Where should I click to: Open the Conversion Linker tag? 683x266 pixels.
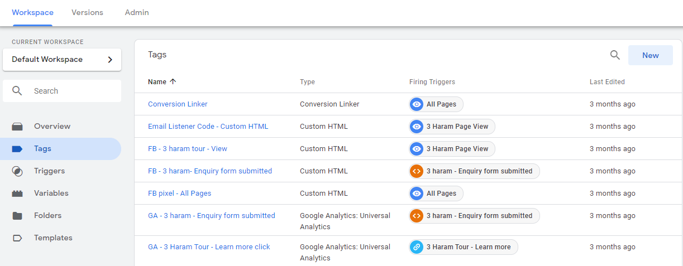point(178,104)
